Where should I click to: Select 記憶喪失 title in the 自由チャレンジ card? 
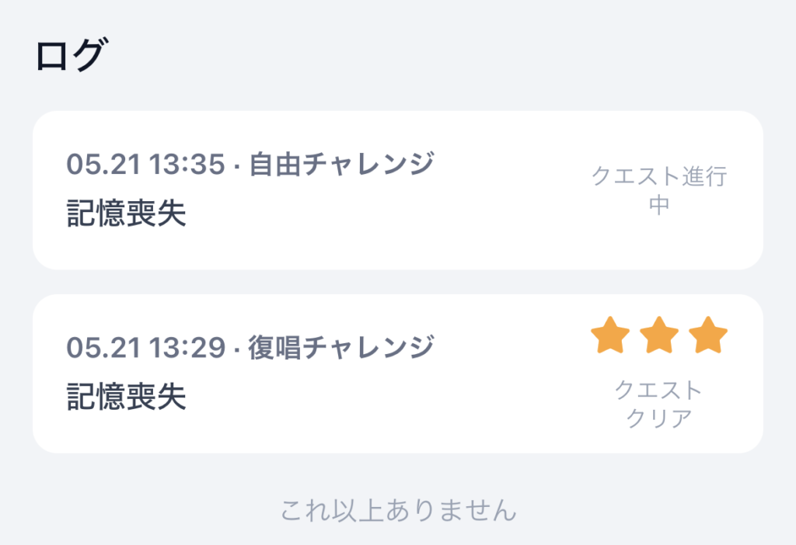click(x=127, y=213)
